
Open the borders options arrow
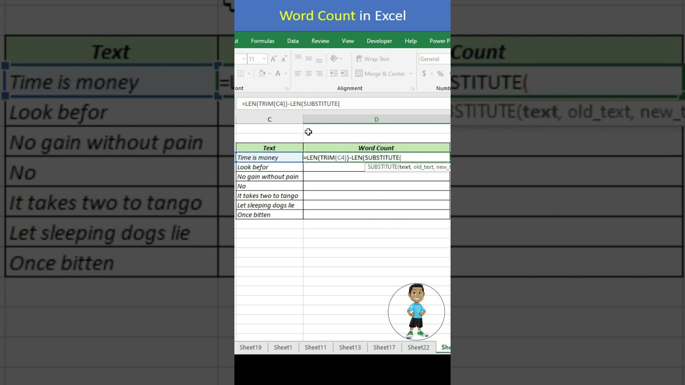248,74
